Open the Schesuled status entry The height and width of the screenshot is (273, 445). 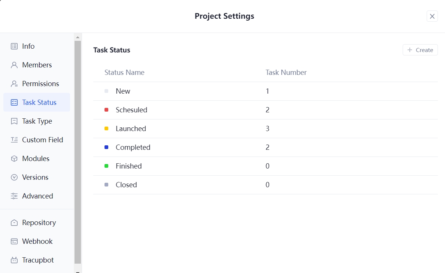coord(131,110)
